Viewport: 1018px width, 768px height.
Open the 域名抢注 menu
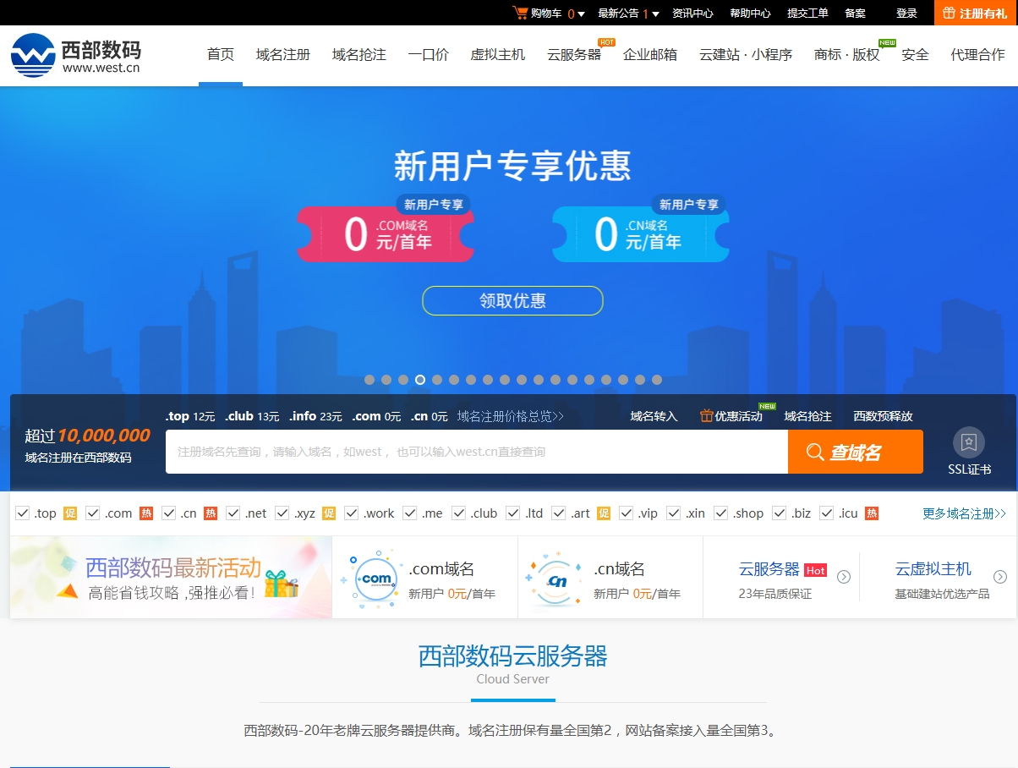[359, 54]
